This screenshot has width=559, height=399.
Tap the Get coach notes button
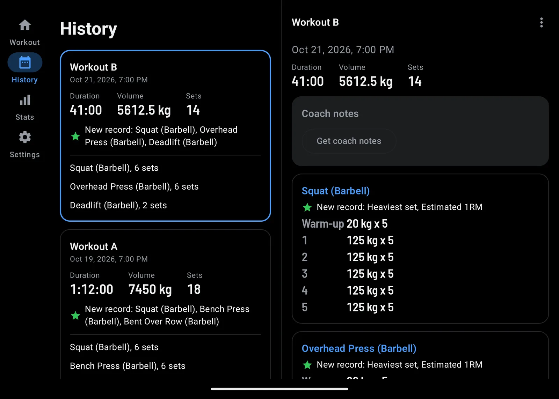[349, 141]
